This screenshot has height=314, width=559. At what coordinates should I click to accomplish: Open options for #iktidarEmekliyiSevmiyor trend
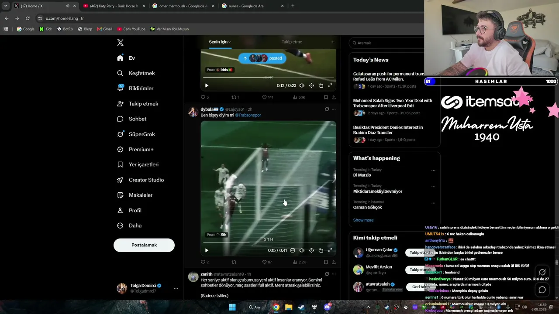coord(433,187)
